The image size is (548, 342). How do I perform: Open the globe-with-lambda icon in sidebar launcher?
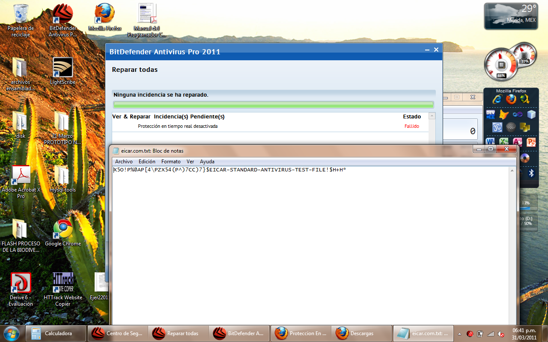click(x=525, y=99)
